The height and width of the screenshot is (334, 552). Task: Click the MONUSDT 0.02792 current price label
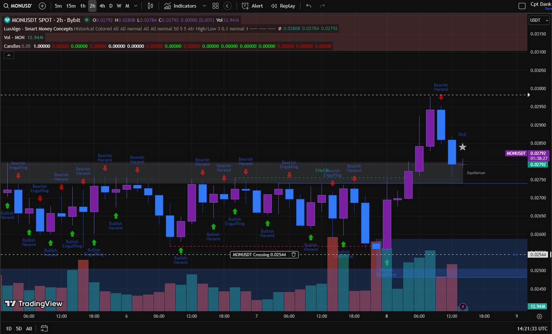527,156
